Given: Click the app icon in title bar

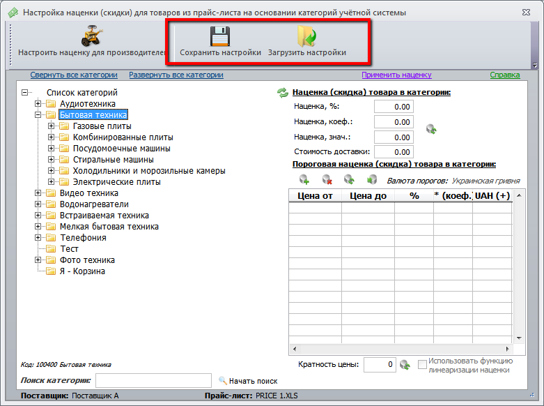Looking at the screenshot, I should pos(13,13).
